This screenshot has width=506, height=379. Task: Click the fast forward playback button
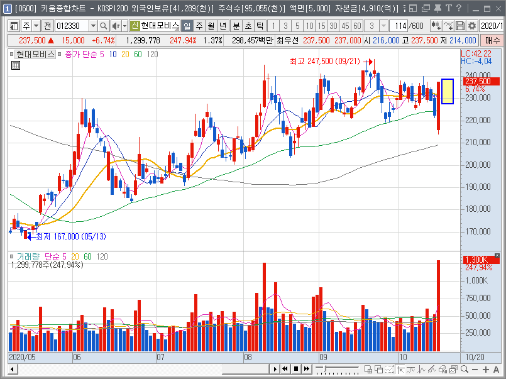[306, 369]
